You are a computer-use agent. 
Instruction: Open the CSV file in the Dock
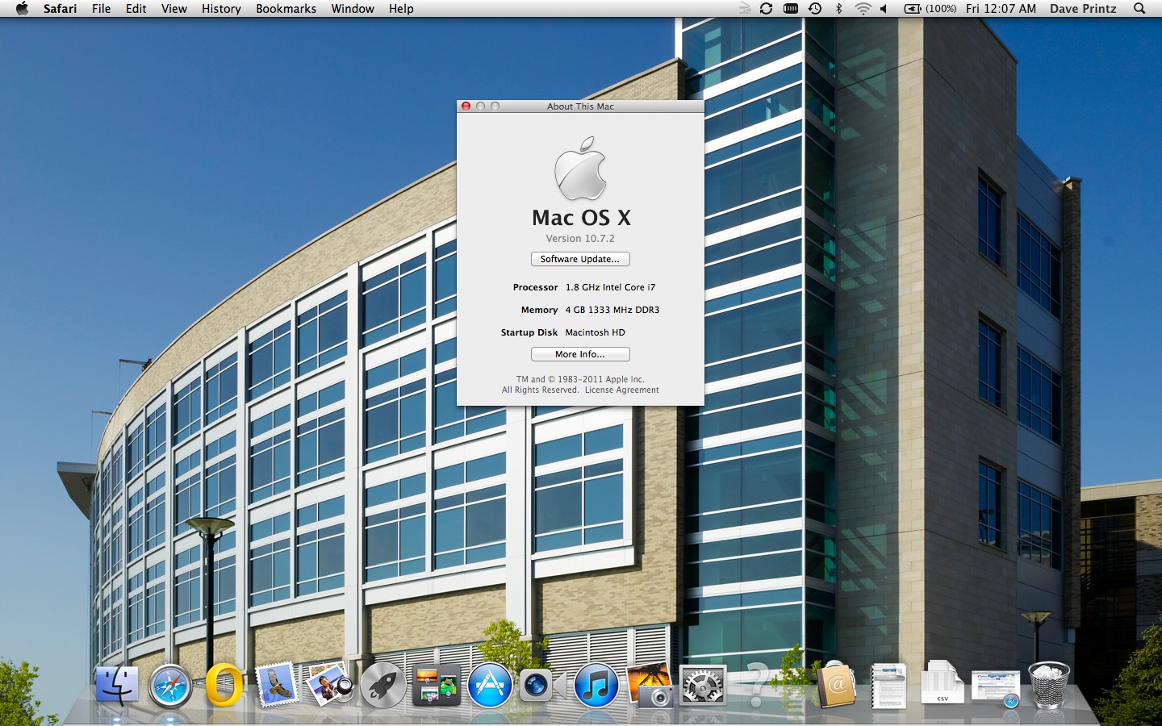pyautogui.click(x=942, y=684)
